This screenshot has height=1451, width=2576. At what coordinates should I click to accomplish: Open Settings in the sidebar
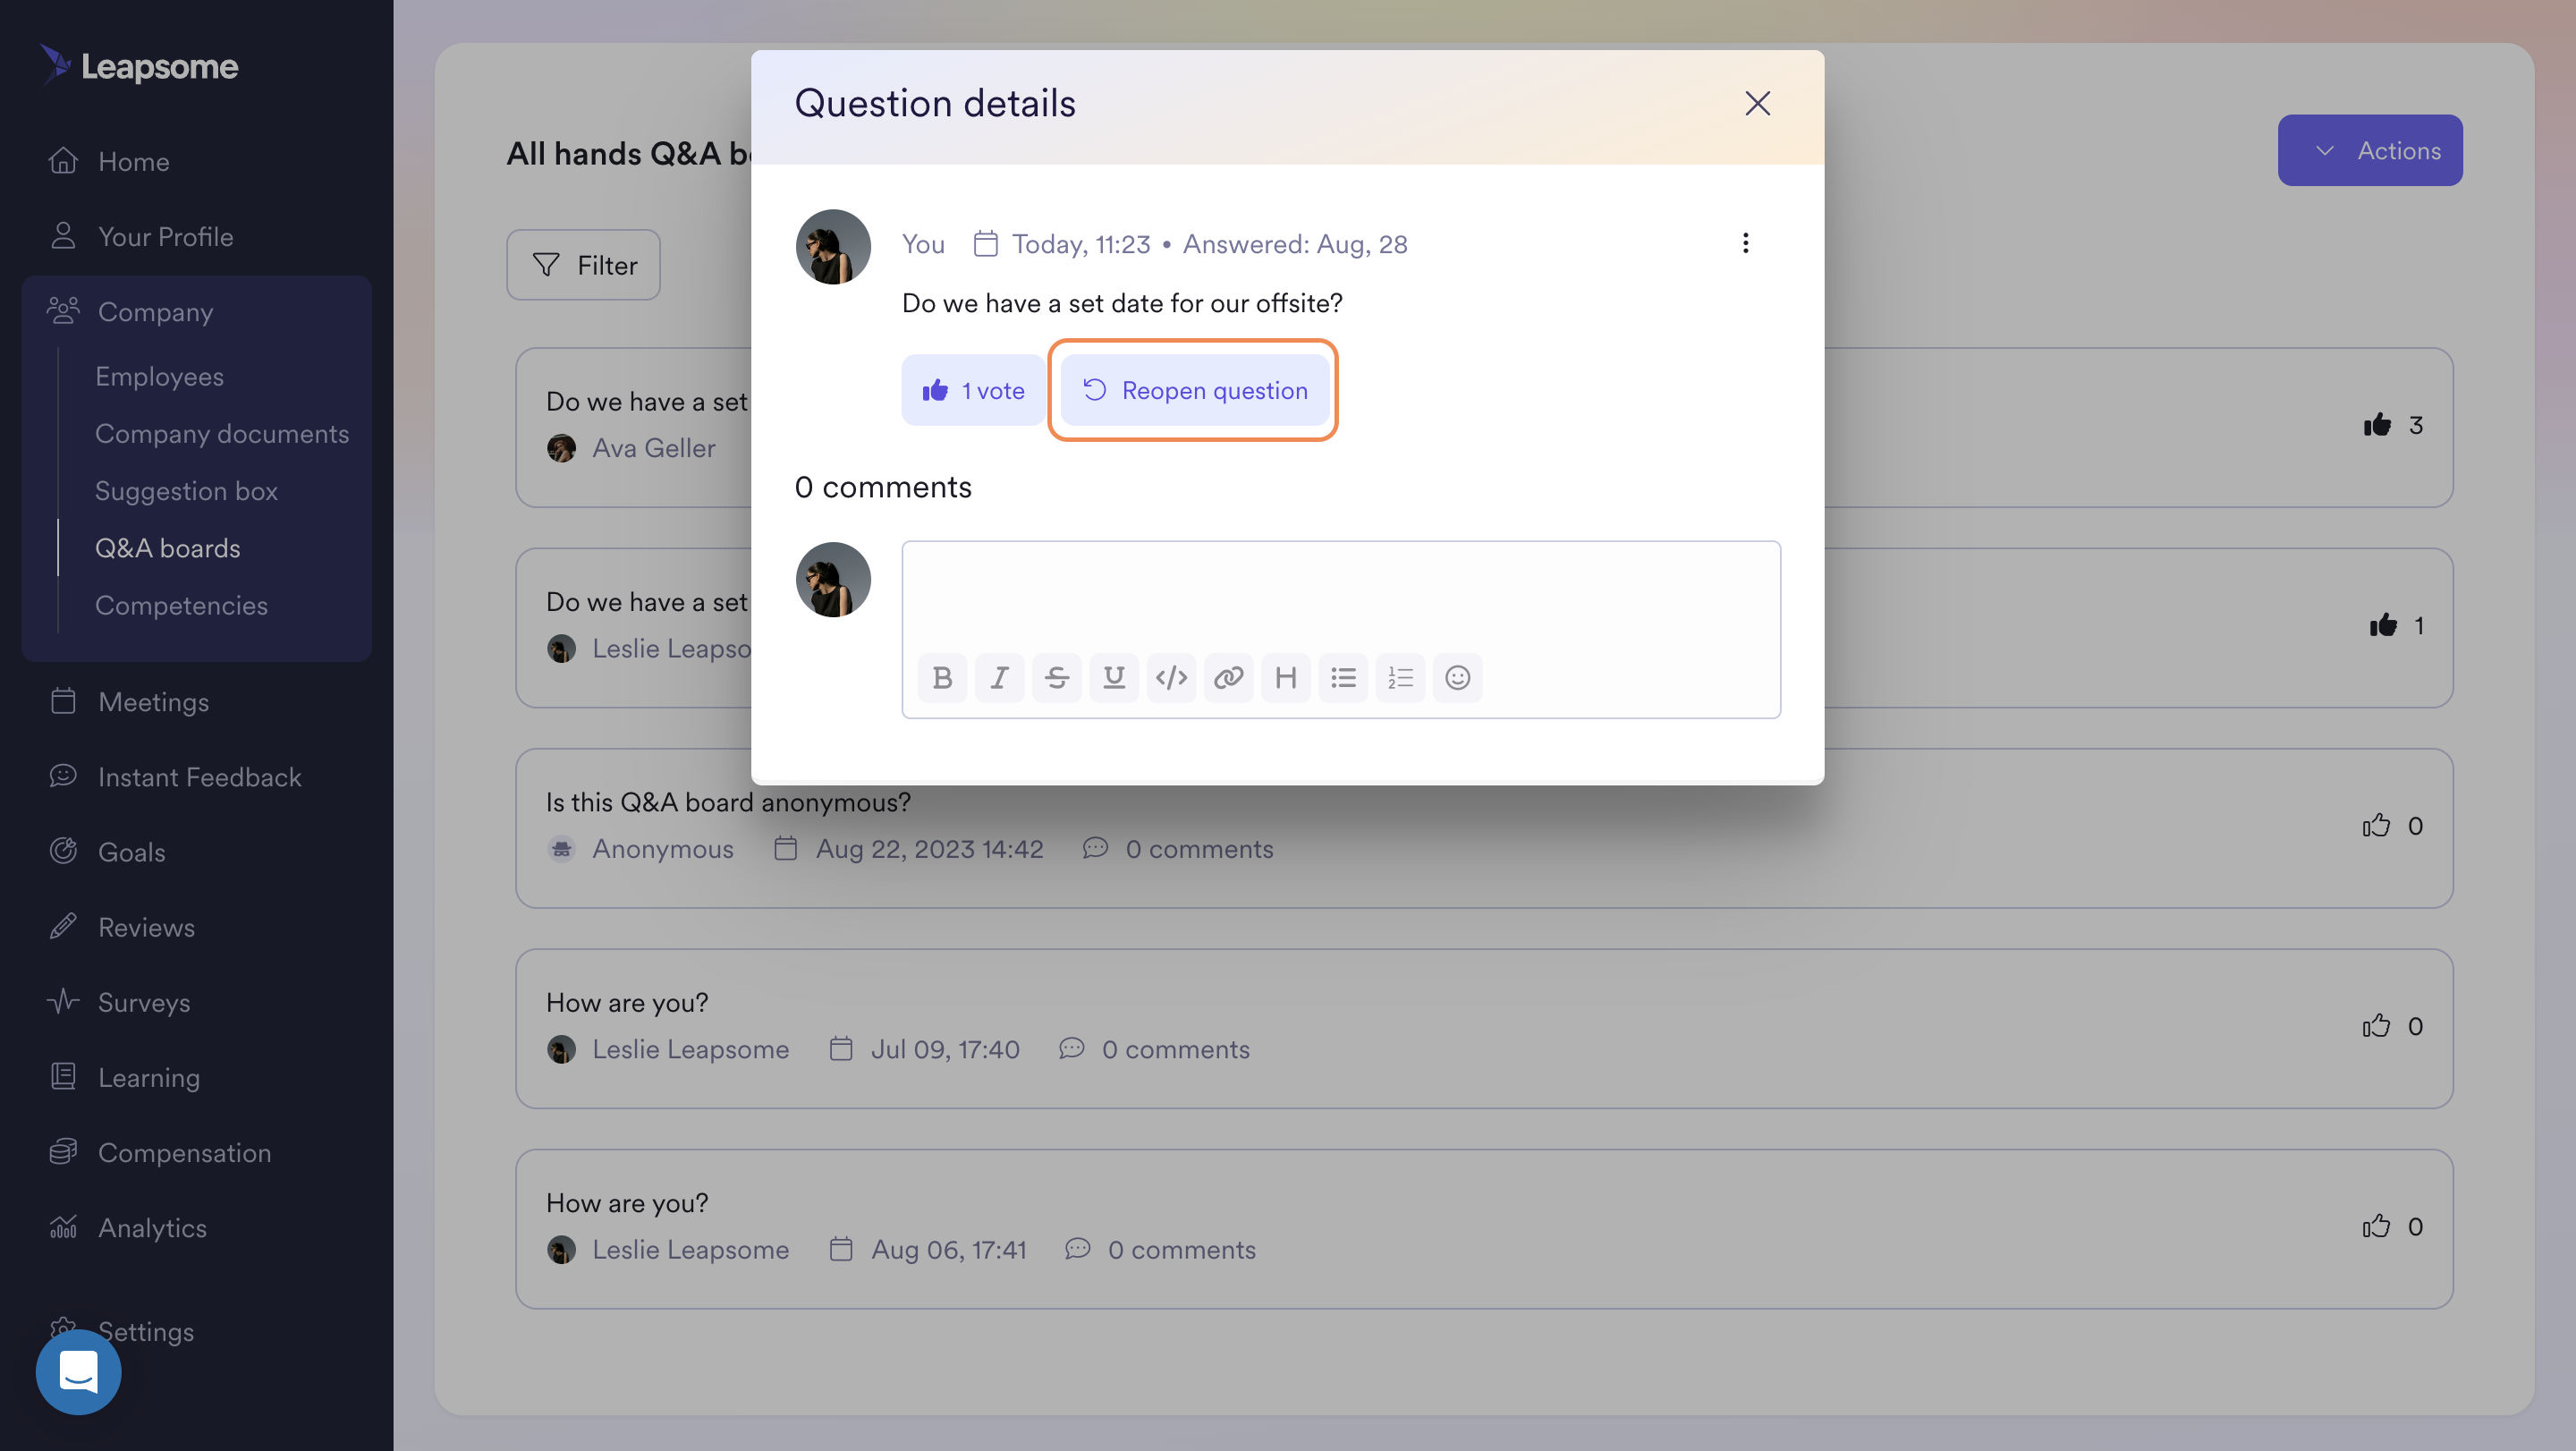click(145, 1331)
